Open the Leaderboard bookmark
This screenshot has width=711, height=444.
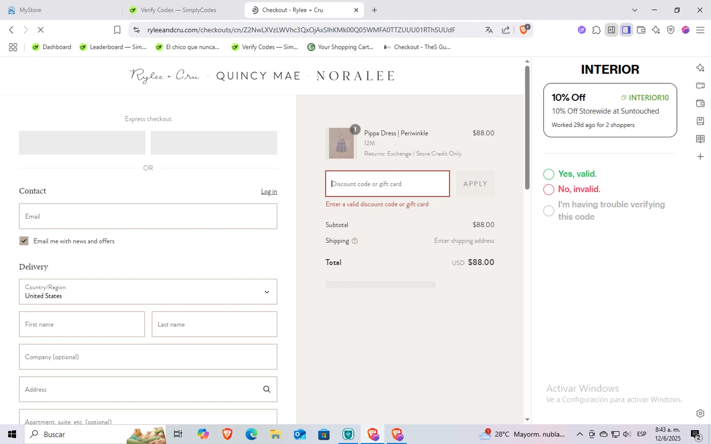[x=113, y=47]
